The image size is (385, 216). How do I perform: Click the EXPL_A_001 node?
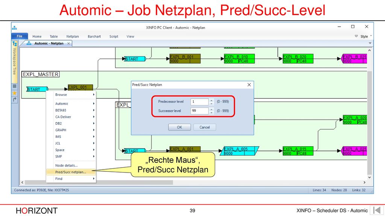click(x=185, y=149)
